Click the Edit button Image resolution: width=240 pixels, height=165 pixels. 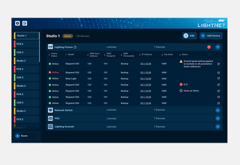[189, 36]
